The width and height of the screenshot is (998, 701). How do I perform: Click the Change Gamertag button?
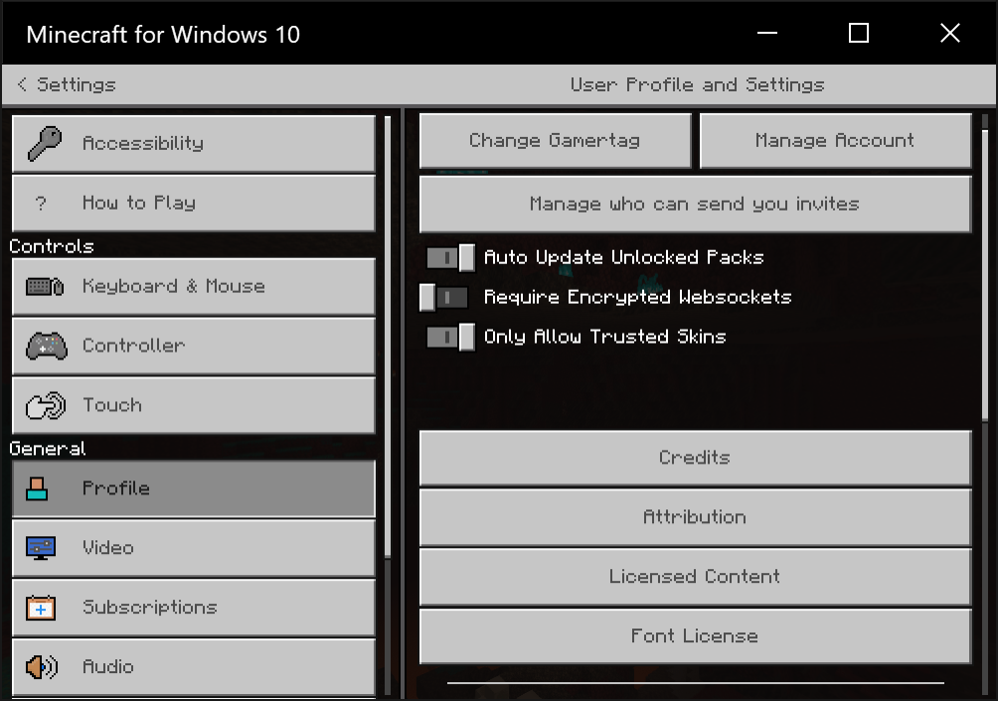555,140
